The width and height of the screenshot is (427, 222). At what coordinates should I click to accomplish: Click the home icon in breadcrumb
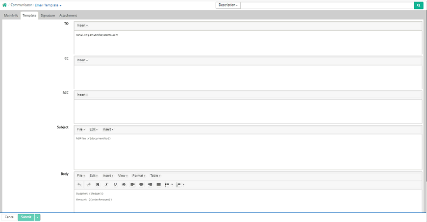pos(4,5)
